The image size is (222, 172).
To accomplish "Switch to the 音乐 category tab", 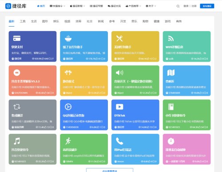I will (134, 21).
